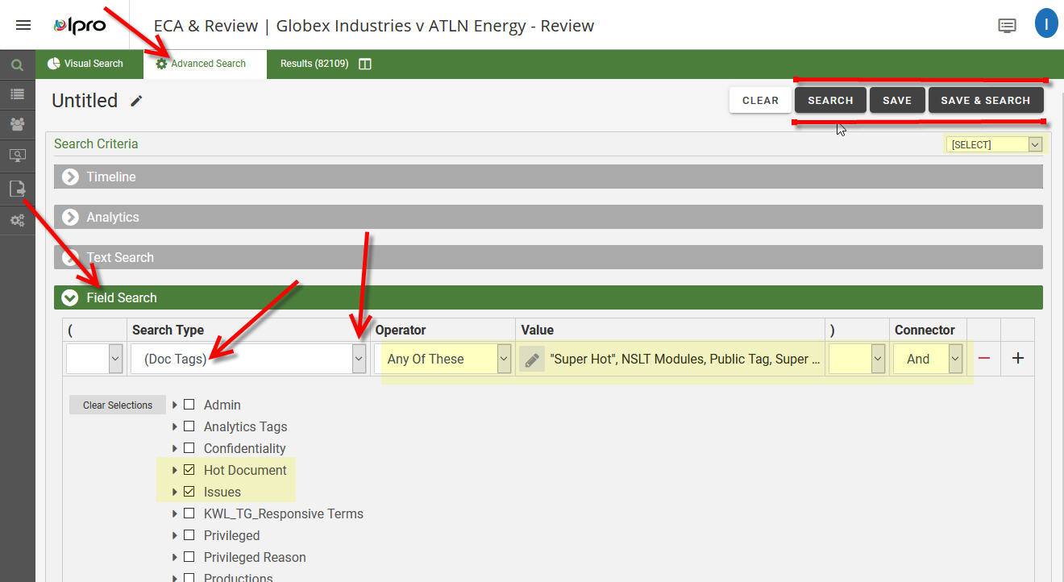
Task: Run the SEARCH button
Action: (x=830, y=100)
